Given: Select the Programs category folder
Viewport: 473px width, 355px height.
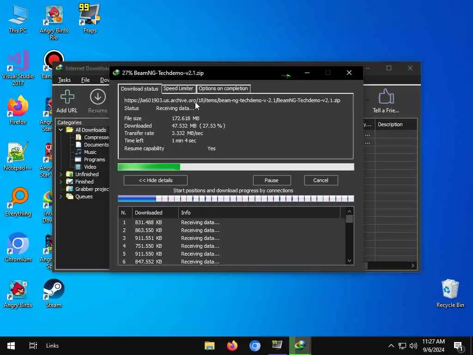Looking at the screenshot, I should (90, 159).
